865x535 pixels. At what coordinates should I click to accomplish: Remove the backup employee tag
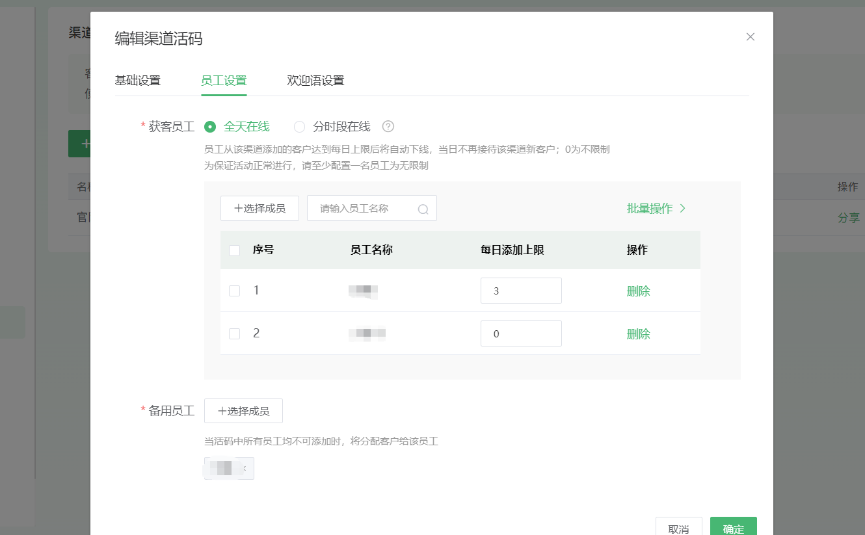[x=245, y=468]
